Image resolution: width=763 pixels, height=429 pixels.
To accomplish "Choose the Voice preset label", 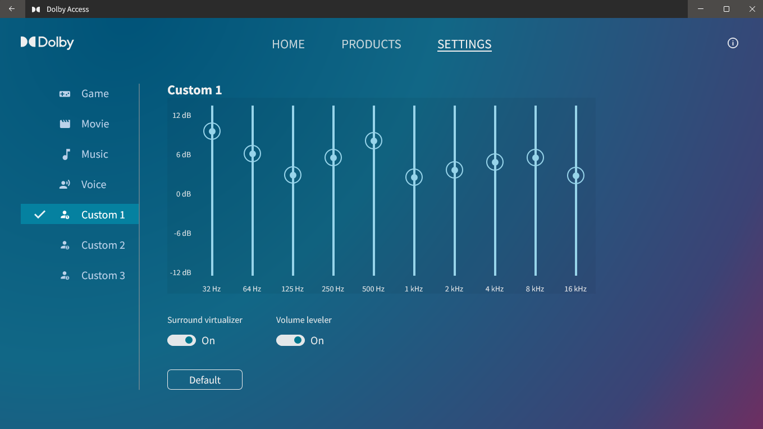I will pos(94,185).
